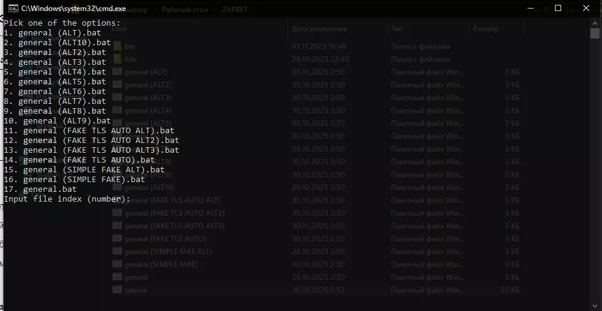
Task: Select the 'Pick one of the options:' line in cmd
Action: [62, 23]
